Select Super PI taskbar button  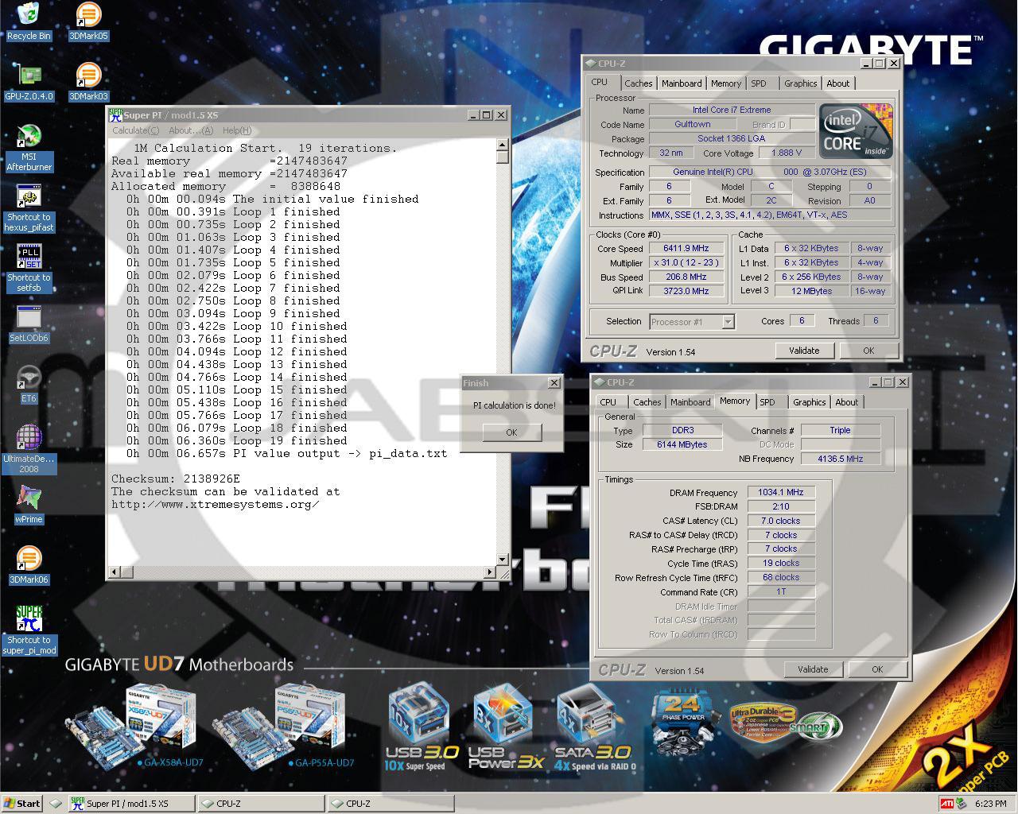(x=131, y=804)
